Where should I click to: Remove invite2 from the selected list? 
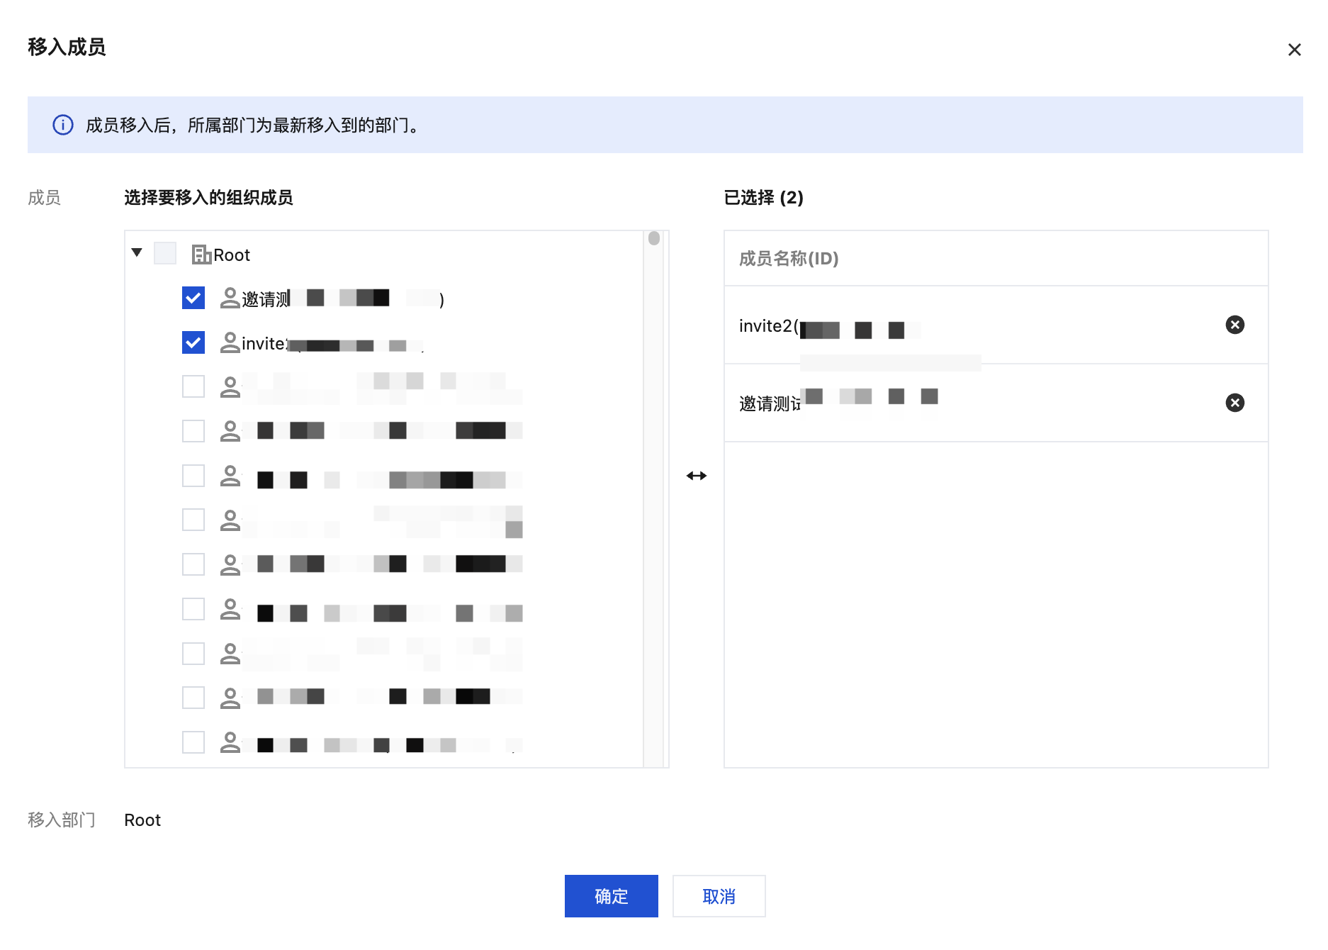coord(1234,325)
